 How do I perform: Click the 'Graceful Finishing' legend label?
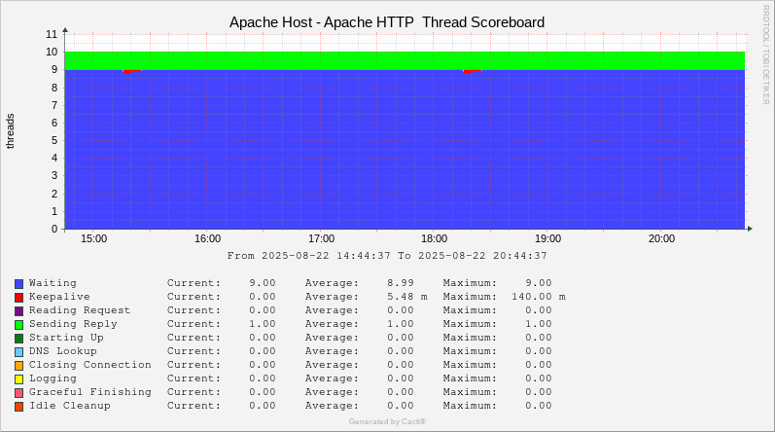click(x=90, y=391)
